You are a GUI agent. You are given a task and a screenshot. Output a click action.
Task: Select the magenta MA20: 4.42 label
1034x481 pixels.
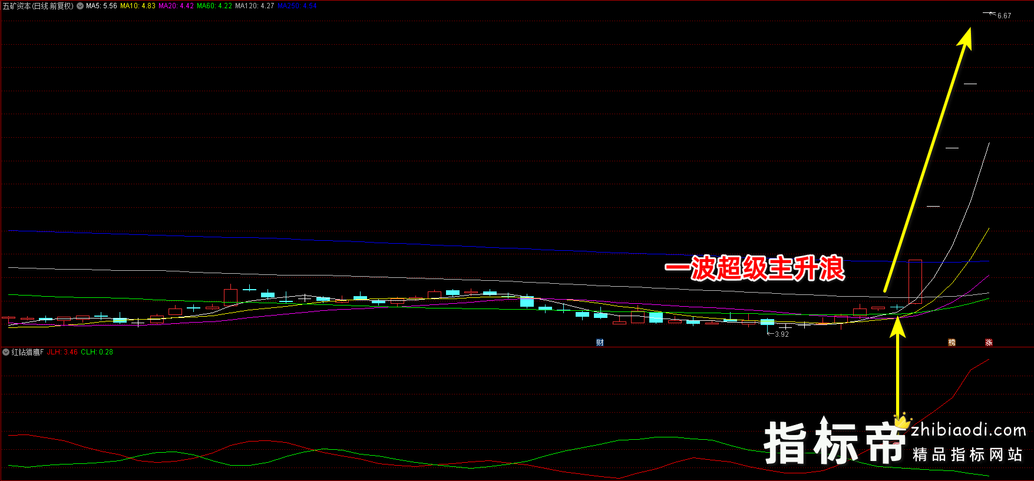tap(176, 6)
